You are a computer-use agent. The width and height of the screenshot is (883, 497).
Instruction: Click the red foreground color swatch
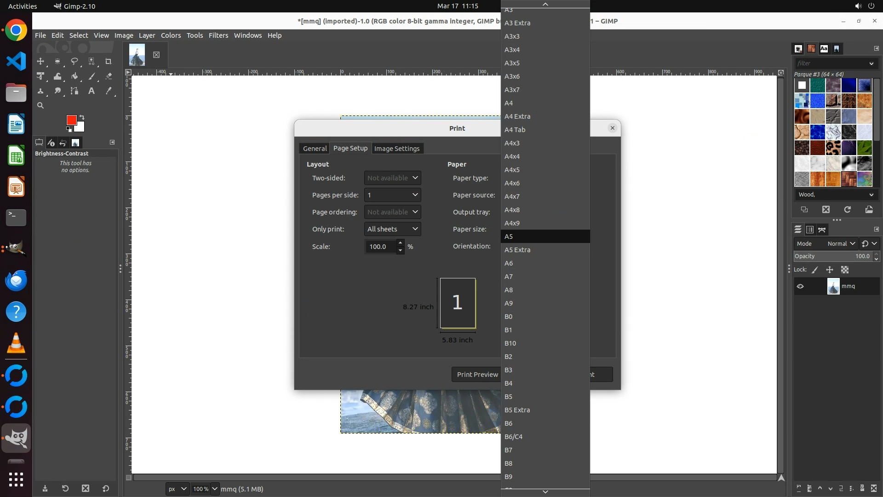coord(71,120)
